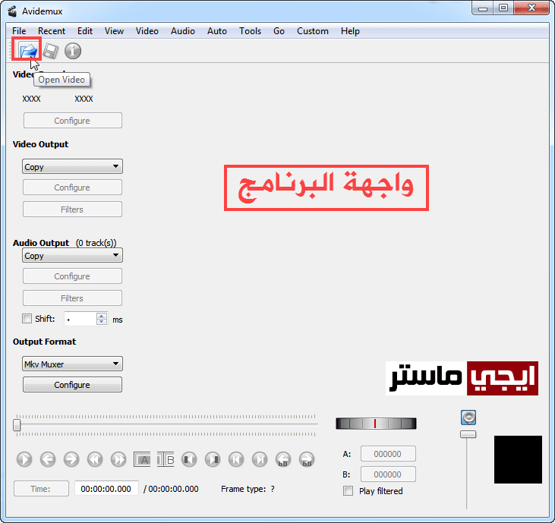Click the Shift ms value field

80,319
